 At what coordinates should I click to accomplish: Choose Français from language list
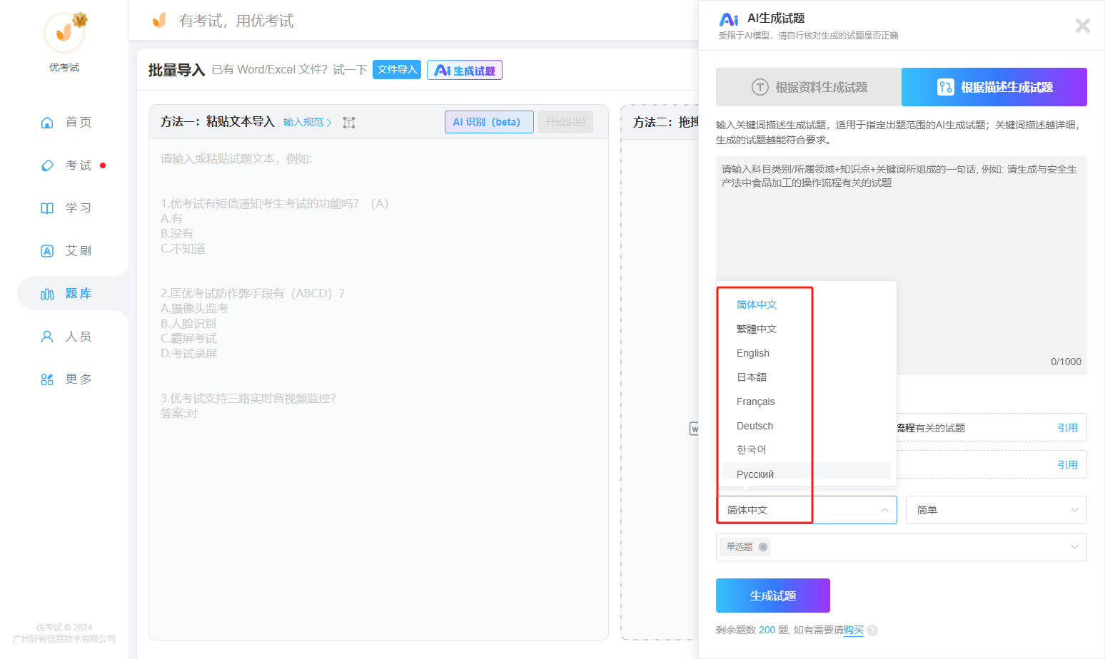(x=807, y=402)
